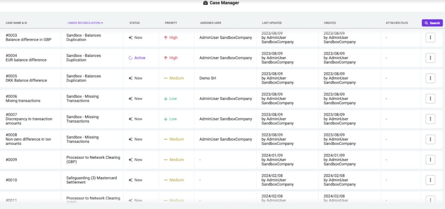The height and width of the screenshot is (209, 445).
Task: Click the purple Search button
Action: click(432, 23)
